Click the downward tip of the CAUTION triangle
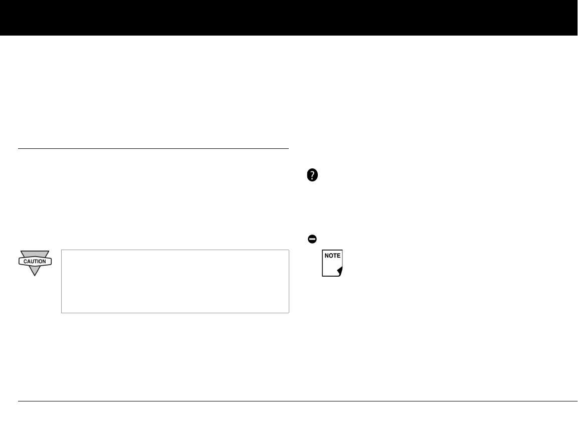 coord(35,273)
